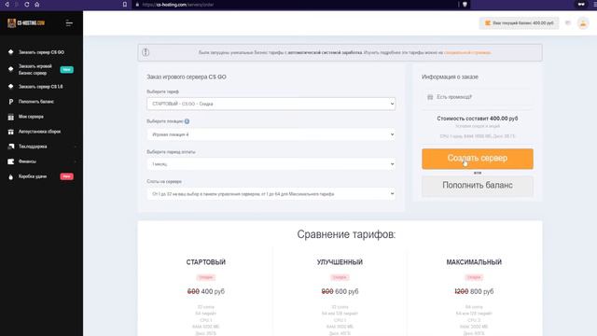Click the browser home button
The height and width of the screenshot is (336, 597).
[37, 5]
